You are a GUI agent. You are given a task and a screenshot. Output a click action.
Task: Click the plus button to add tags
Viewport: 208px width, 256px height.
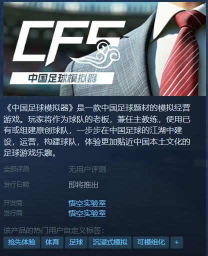(176, 242)
